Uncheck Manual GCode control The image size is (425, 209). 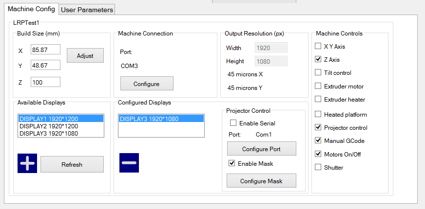318,141
